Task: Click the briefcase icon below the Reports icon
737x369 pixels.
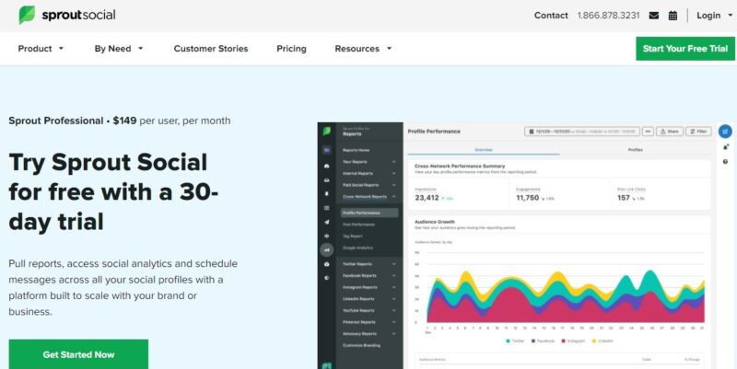Action: pos(327,264)
